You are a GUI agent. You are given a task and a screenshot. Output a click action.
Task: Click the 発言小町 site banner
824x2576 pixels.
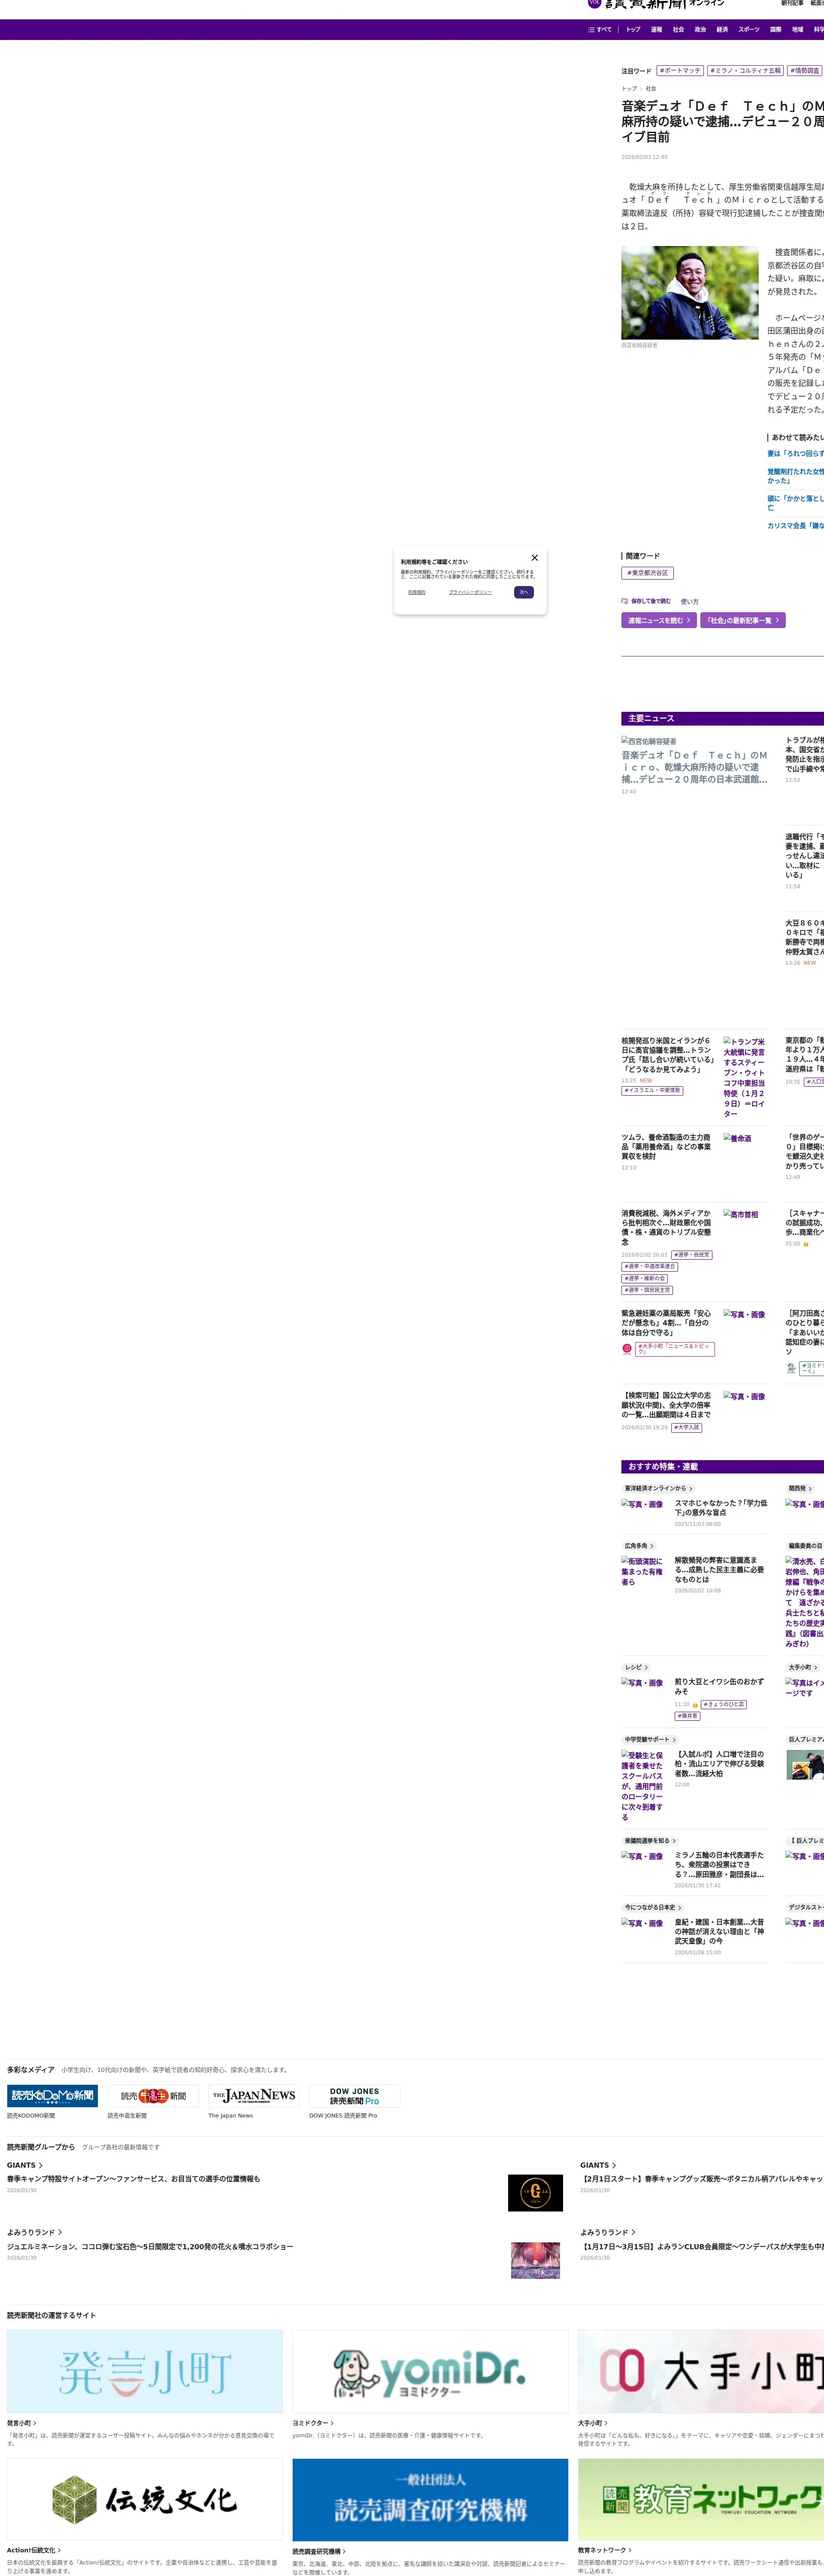[145, 2371]
